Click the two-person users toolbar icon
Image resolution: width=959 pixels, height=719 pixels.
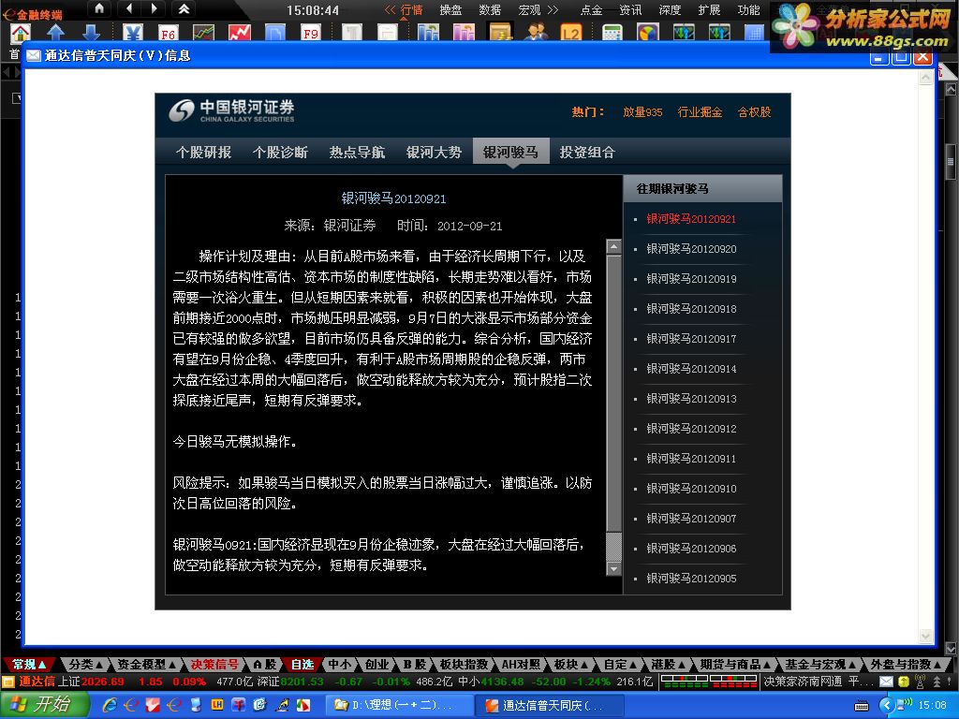pyautogui.click(x=536, y=33)
